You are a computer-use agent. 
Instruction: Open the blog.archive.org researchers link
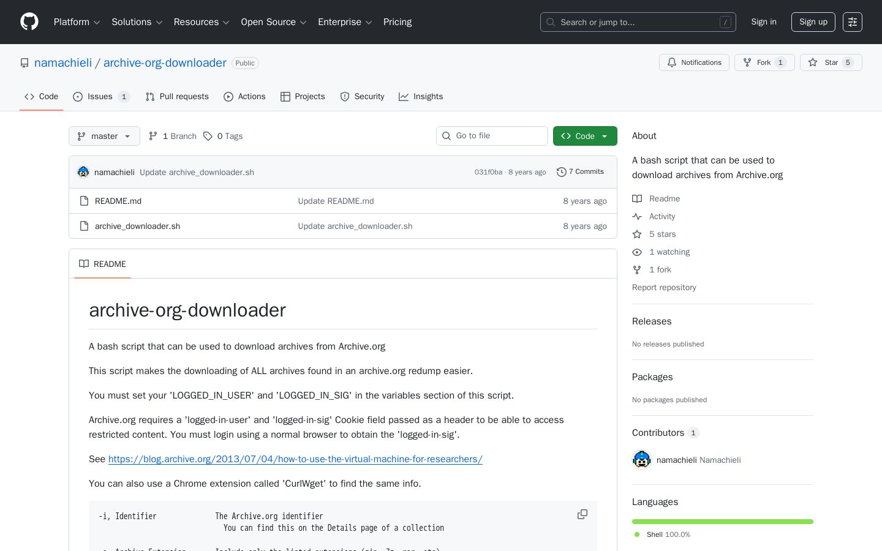pos(295,459)
